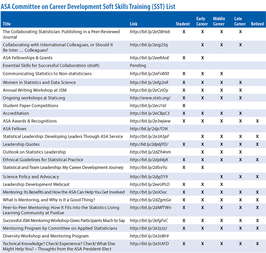Viewport: 266px width, 253px height.
Task: Click the Retired X for ASA Awards & Recognitions
Action: 257,121
